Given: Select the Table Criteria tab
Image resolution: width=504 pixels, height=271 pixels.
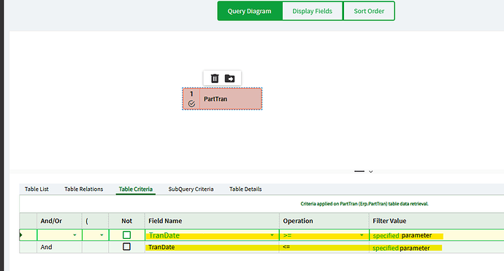Looking at the screenshot, I should (x=136, y=189).
